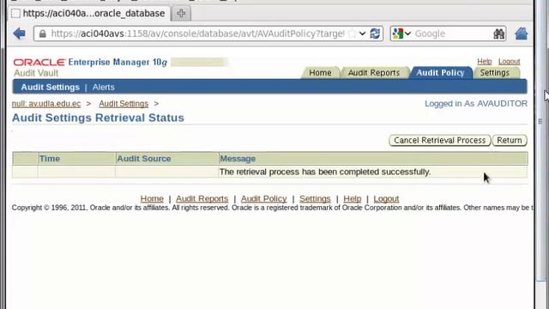Click the top Logout link
549x309 pixels.
tap(509, 61)
